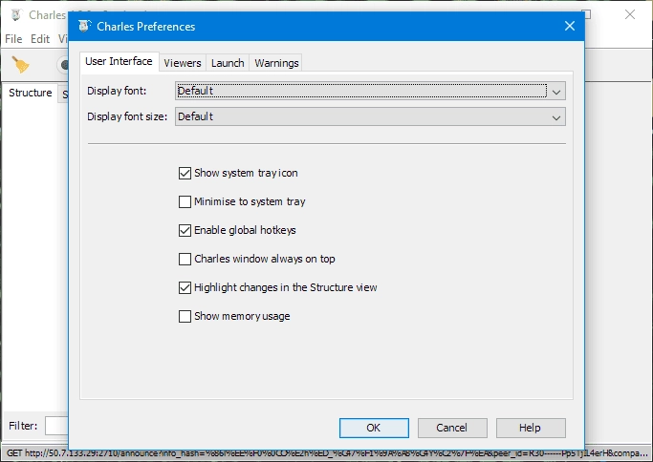
Task: Click the broom clear-session icon in Charles toolbar
Action: [20, 65]
